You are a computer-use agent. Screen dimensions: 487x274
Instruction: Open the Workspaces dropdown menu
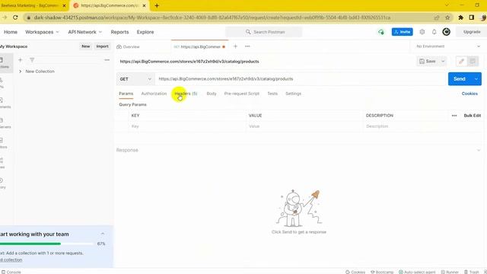pos(42,32)
